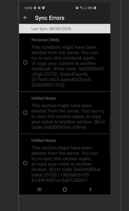
Task: Open recent apps from navigation bar
Action: pyautogui.click(x=39, y=189)
